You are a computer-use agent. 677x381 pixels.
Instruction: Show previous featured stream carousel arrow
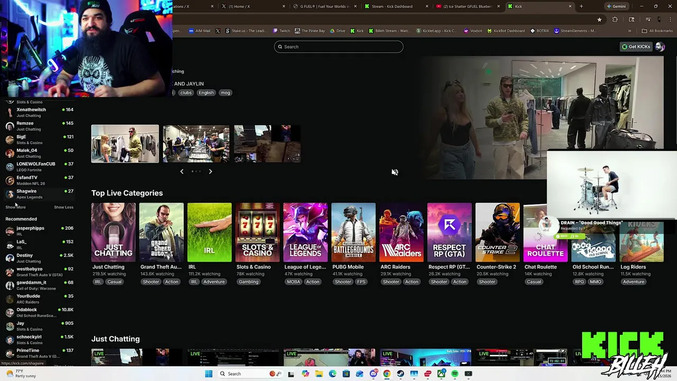point(181,171)
